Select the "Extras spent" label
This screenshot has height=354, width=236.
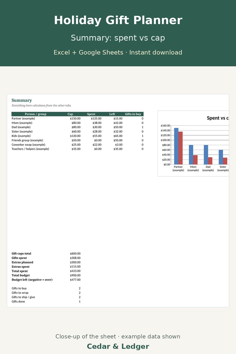tap(20, 266)
